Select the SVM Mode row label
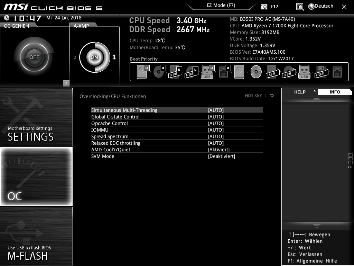Viewport: 354px width, 266px height. [103, 156]
